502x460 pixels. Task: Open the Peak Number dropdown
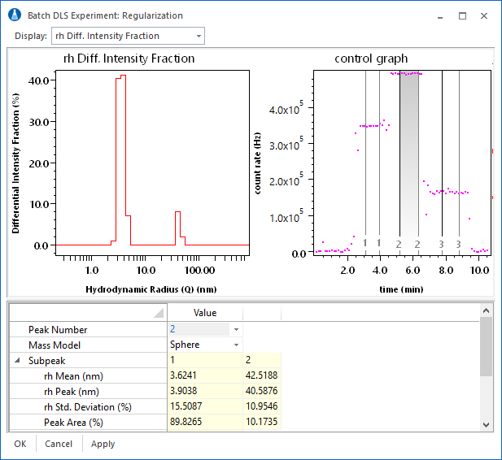click(236, 330)
